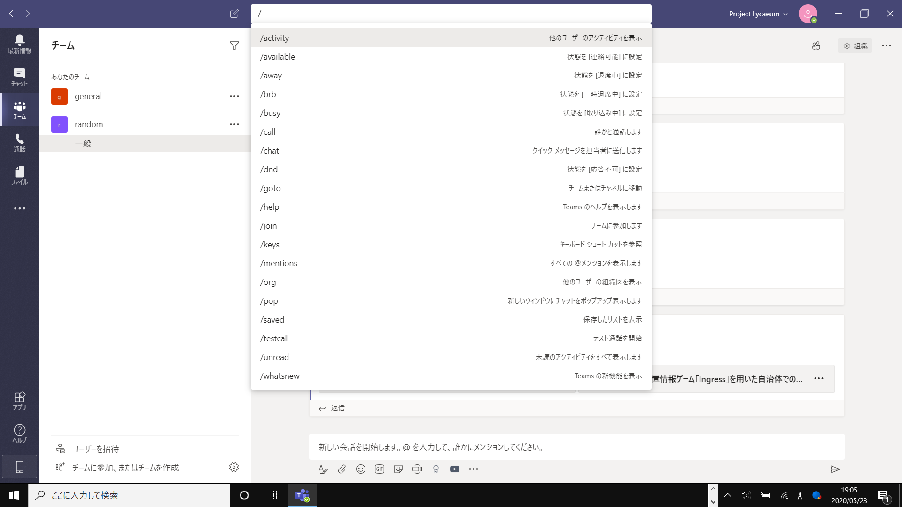902x507 pixels.
Task: Switch to the 組織 view
Action: point(855,46)
